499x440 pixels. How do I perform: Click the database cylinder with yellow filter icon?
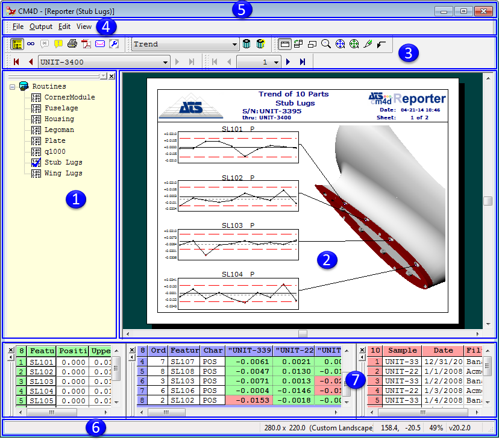click(x=260, y=44)
